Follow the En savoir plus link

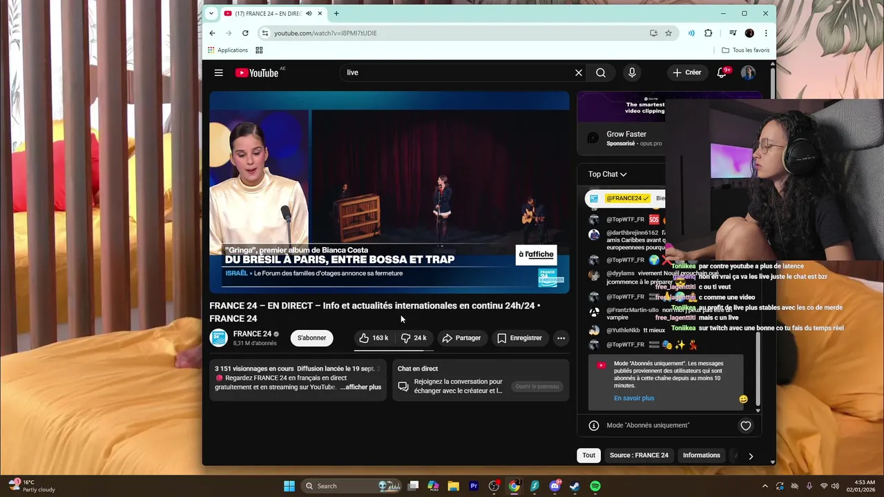pyautogui.click(x=634, y=398)
